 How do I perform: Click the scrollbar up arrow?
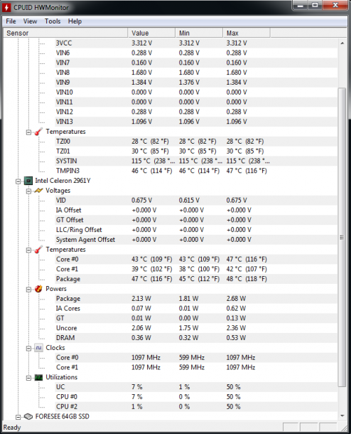click(x=342, y=43)
